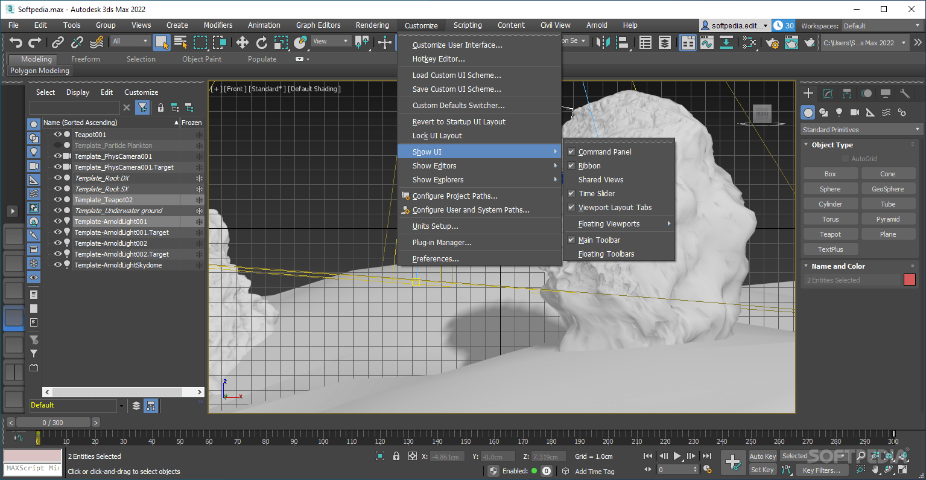Open the Standard Primitives dropdown
Image resolution: width=926 pixels, height=480 pixels.
pyautogui.click(x=861, y=129)
